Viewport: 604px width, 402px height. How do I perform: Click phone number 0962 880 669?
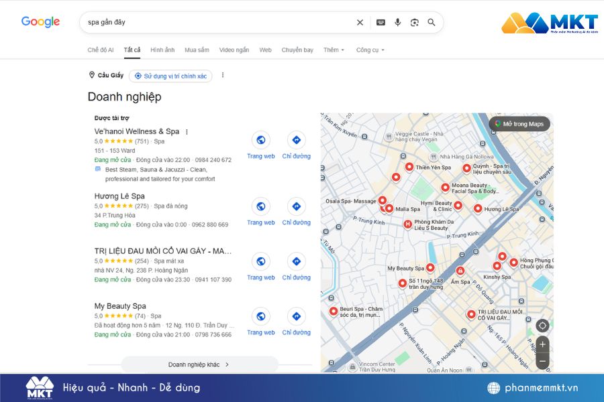coord(210,224)
